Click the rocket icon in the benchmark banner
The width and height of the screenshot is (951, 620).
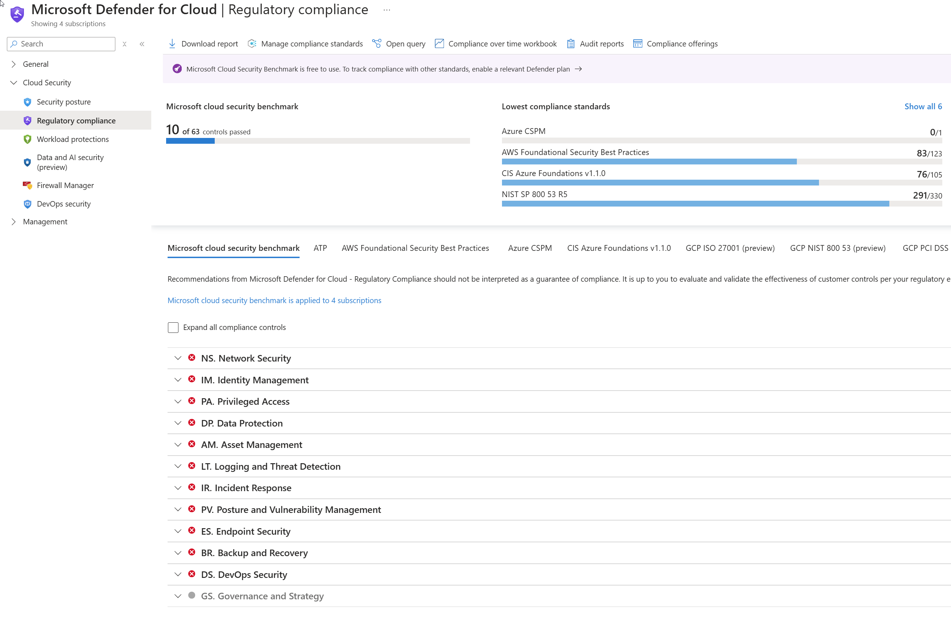point(177,69)
